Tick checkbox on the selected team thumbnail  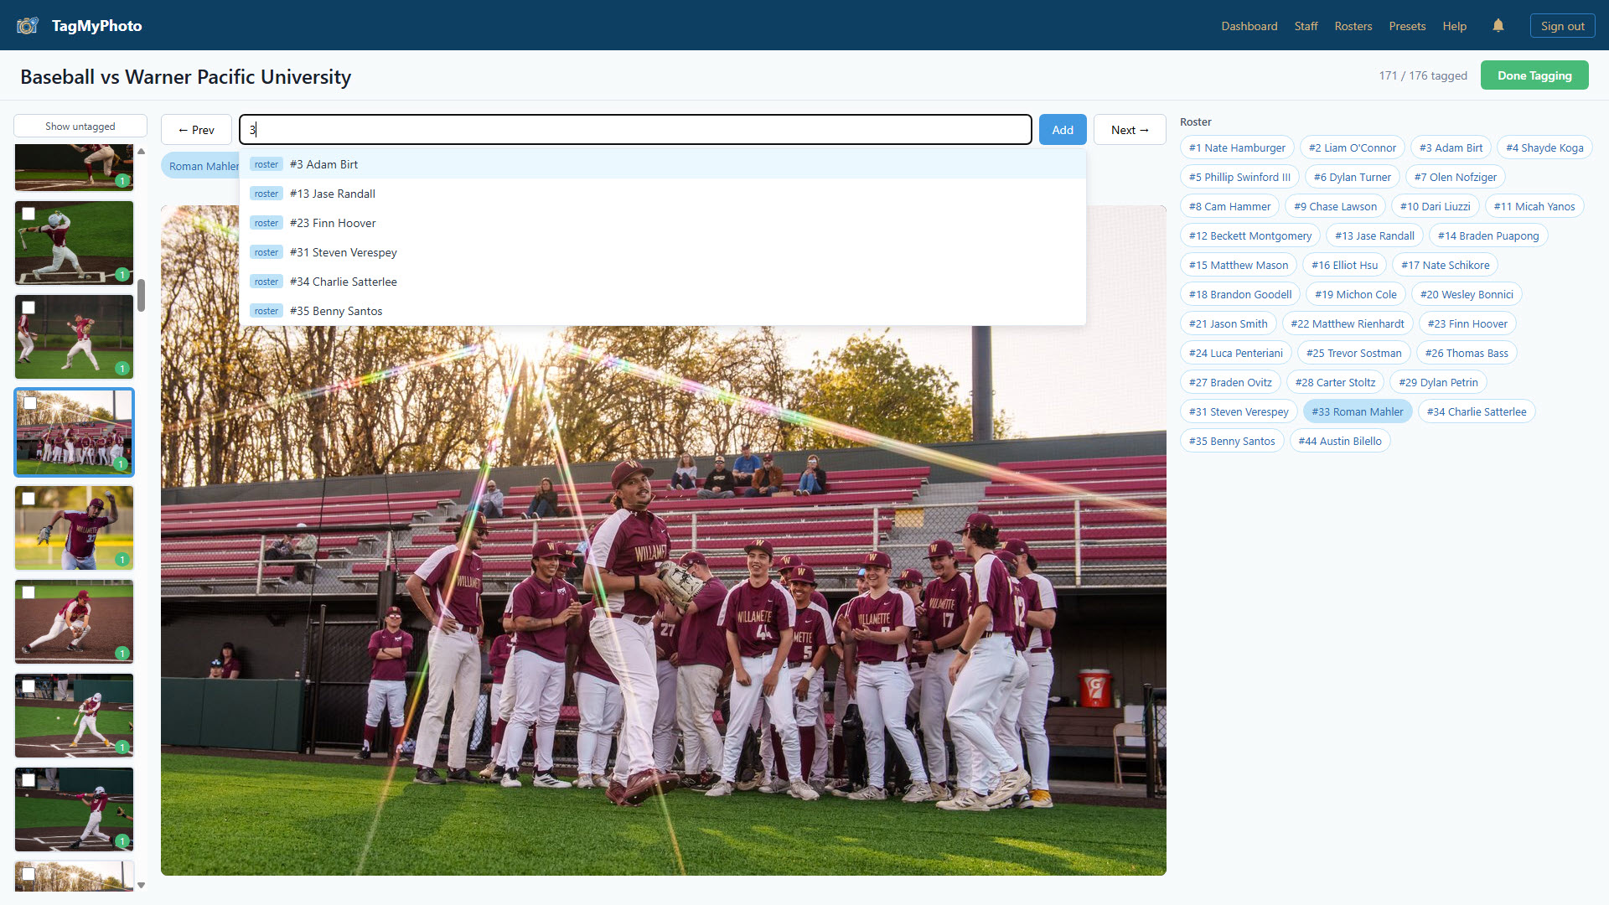30,403
